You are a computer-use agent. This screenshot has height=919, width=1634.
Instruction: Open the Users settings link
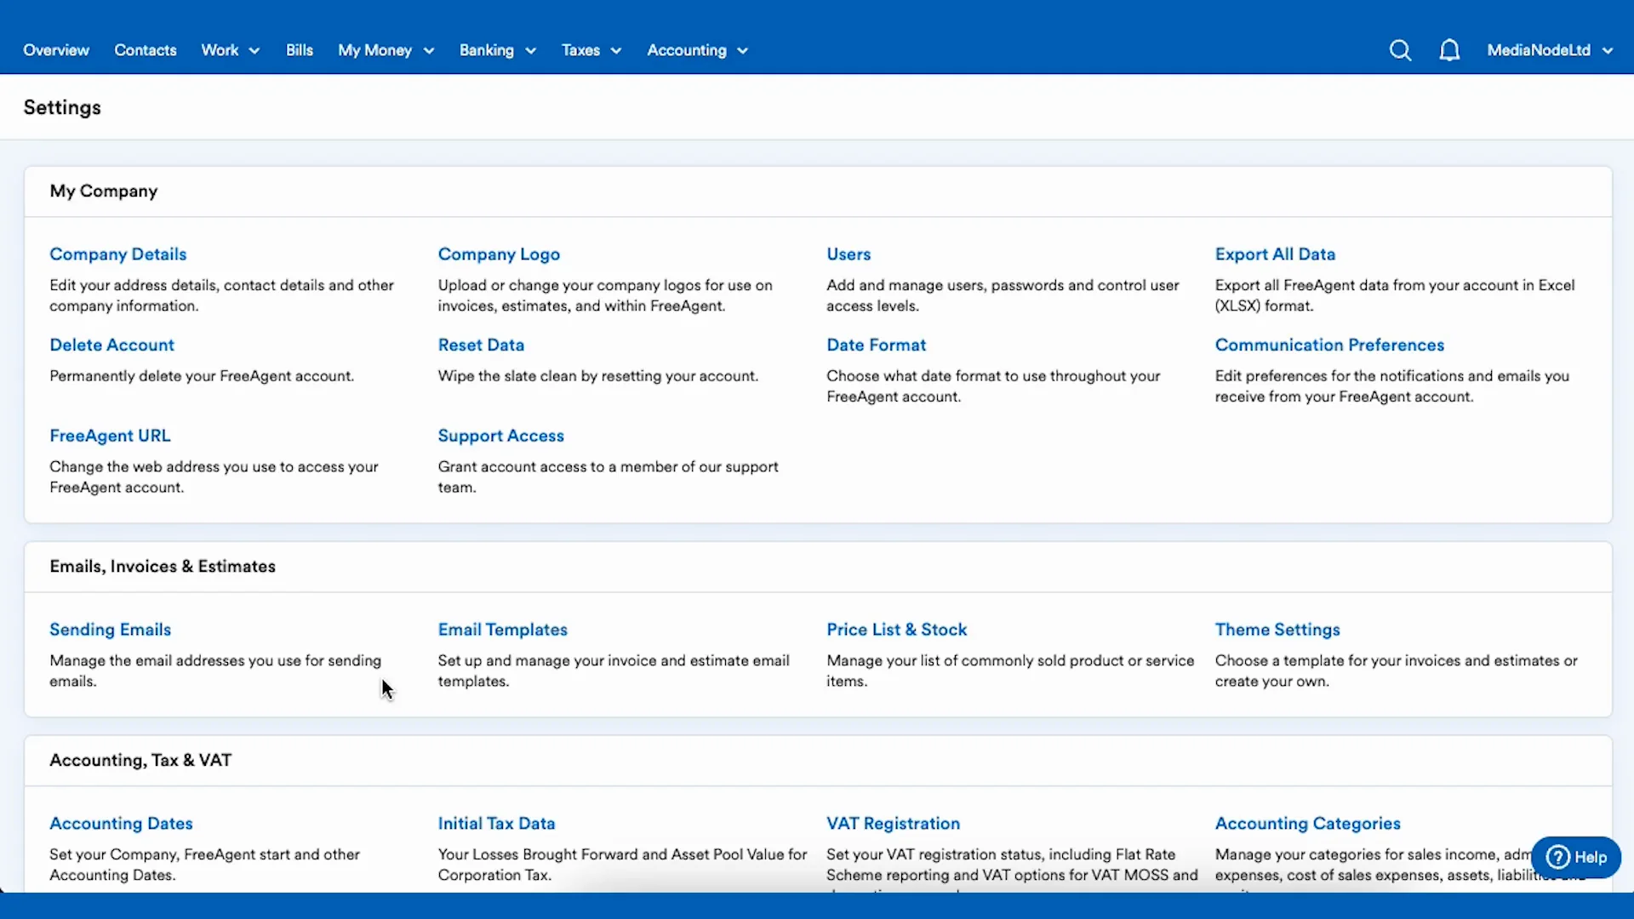[x=848, y=254]
